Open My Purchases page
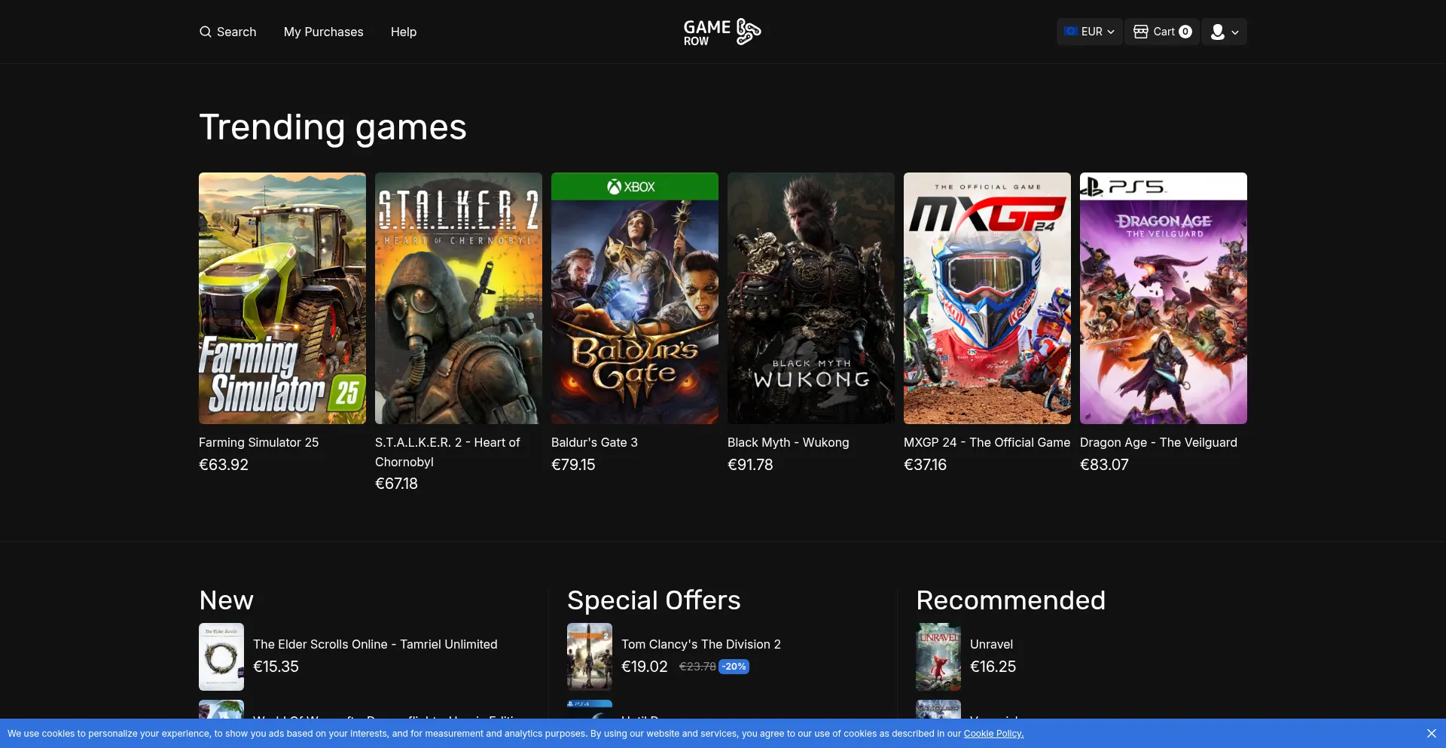This screenshot has width=1446, height=748. pyautogui.click(x=323, y=32)
